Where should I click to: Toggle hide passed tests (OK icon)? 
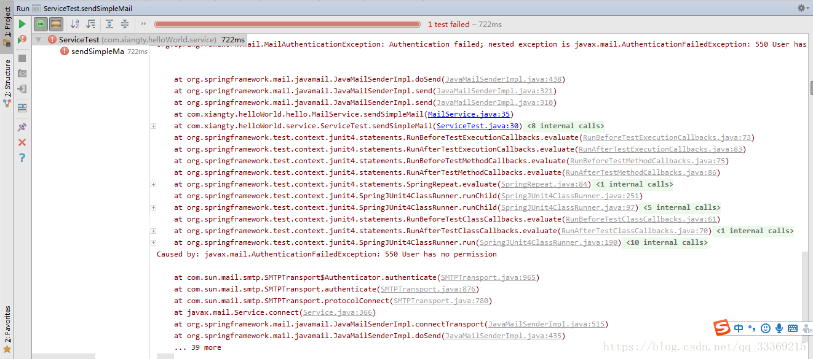tap(41, 23)
